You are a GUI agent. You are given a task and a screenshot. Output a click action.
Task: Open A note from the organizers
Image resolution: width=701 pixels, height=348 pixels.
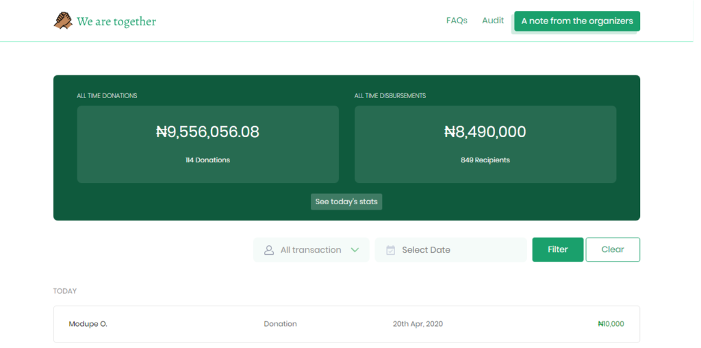577,21
